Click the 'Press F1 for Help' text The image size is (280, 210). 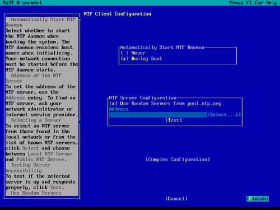[x=253, y=3]
